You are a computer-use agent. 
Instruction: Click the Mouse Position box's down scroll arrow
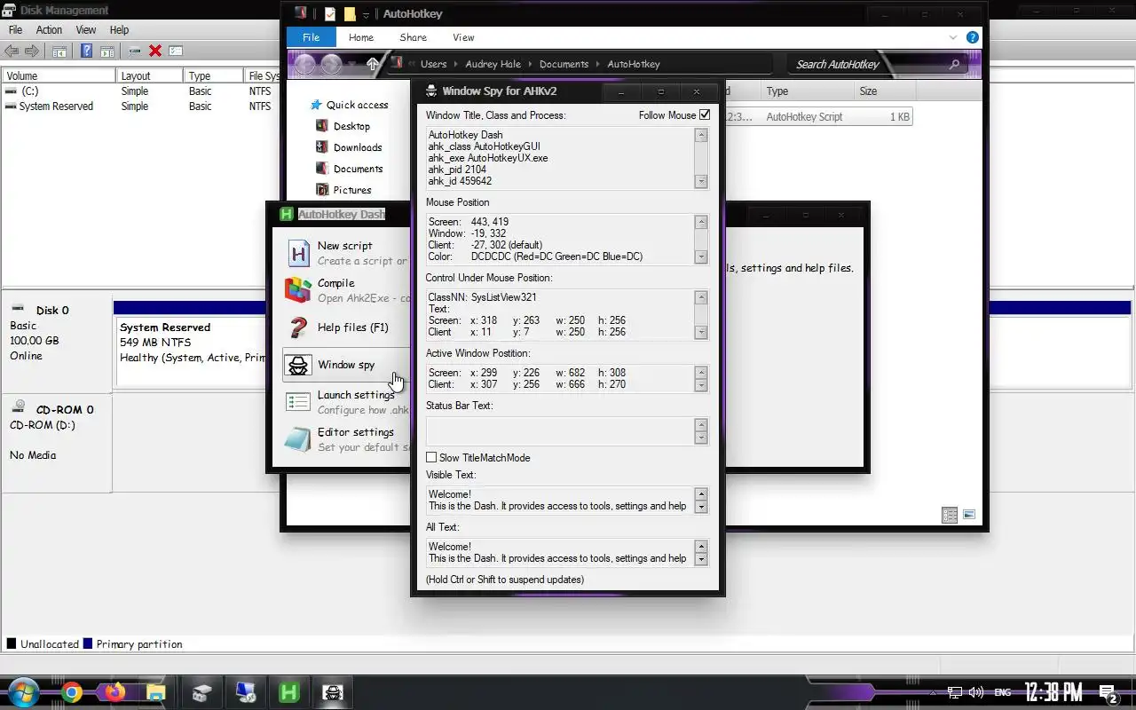pos(701,257)
